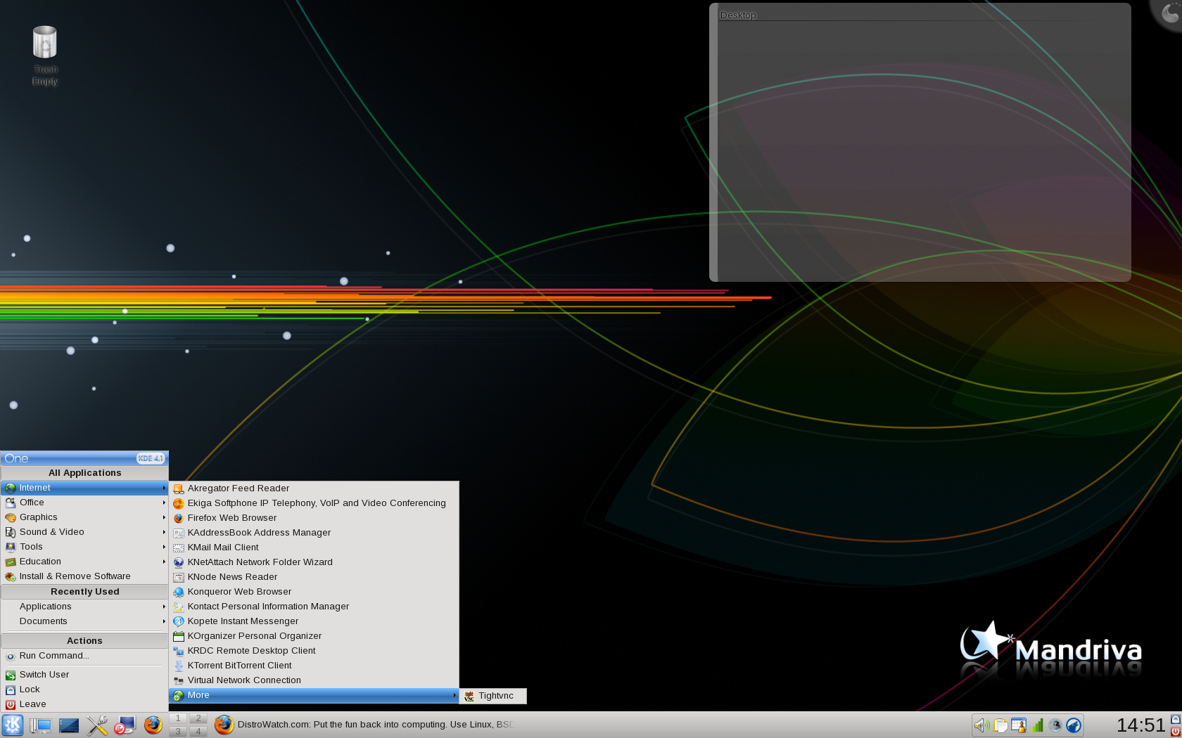Screen dimensions: 1182x738
Task: Click the Show Desktop panel icon
Action: pyautogui.click(x=41, y=725)
